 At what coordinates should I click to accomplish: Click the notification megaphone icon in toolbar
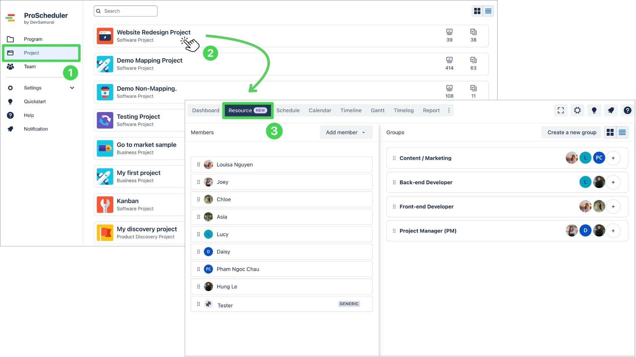click(611, 110)
